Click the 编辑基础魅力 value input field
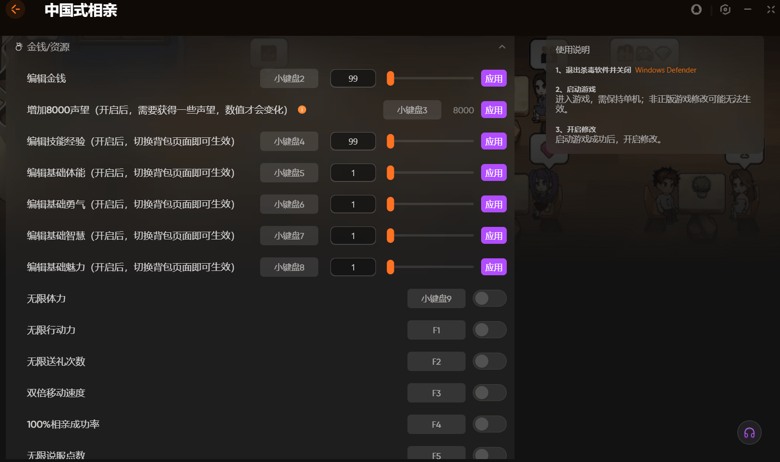 coord(353,267)
